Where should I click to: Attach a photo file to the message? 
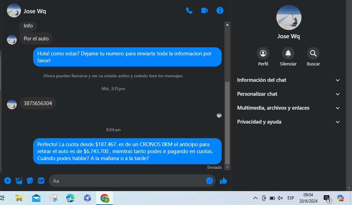coord(19,181)
